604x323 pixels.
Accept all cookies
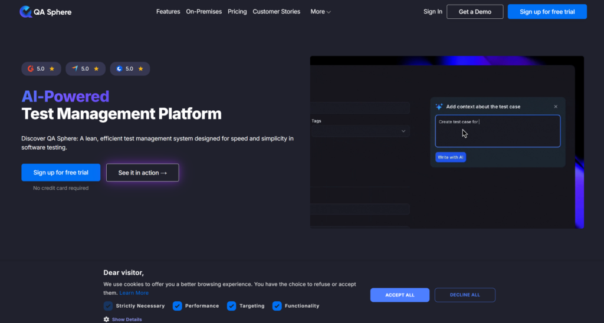(x=400, y=295)
